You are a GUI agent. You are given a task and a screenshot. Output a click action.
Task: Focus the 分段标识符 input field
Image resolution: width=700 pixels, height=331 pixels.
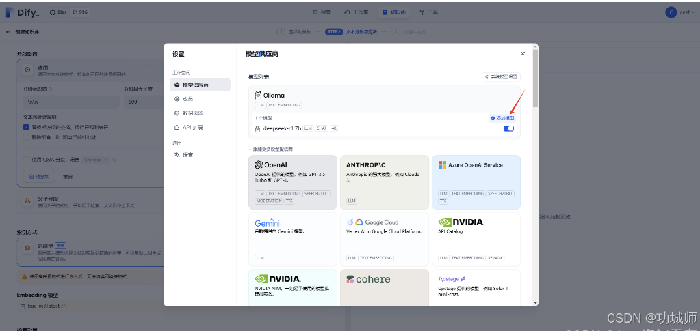[71, 102]
